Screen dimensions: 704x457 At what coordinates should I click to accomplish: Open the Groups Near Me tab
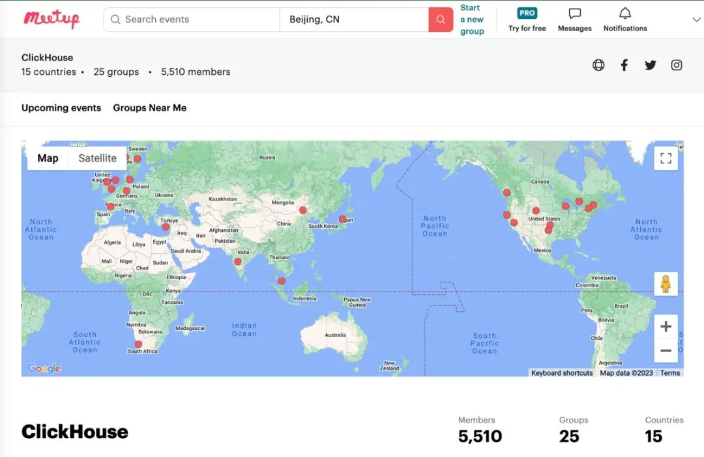point(149,107)
